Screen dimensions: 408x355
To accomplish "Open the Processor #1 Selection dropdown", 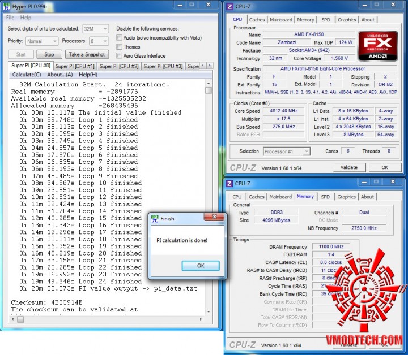I will 287,151.
